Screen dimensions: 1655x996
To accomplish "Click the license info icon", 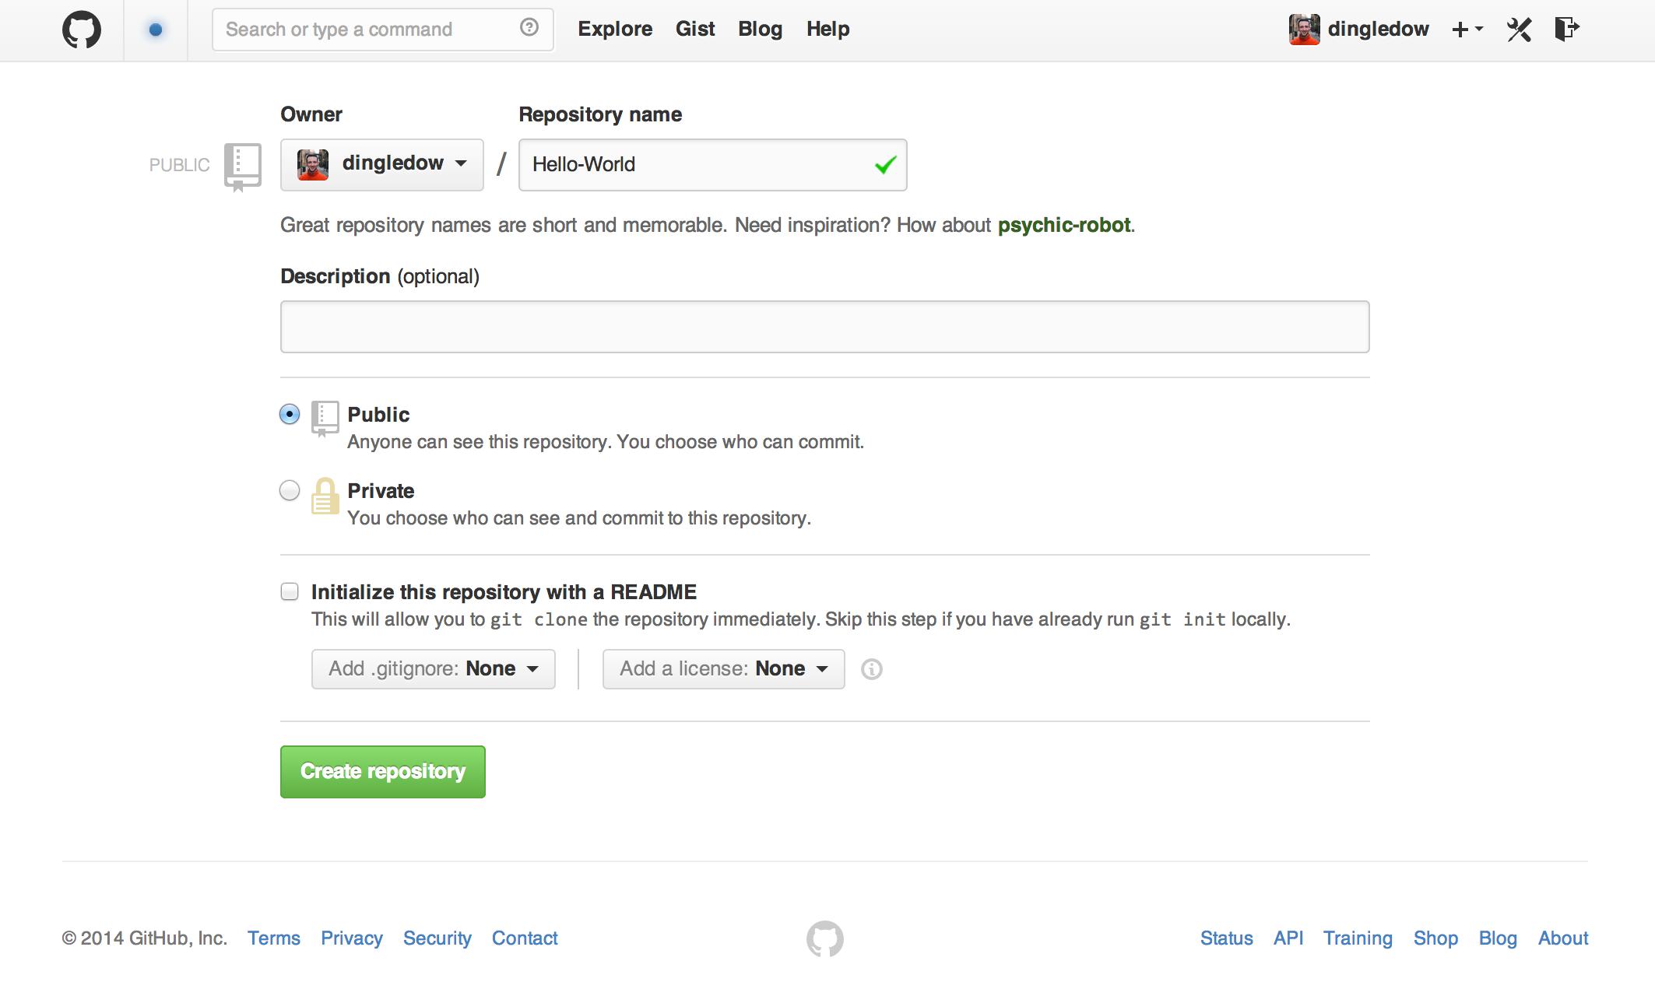I will [x=872, y=669].
